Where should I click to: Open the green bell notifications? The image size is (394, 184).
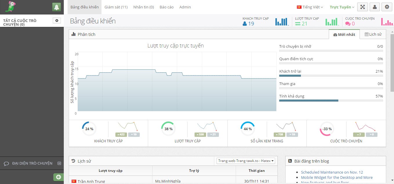coord(57,7)
